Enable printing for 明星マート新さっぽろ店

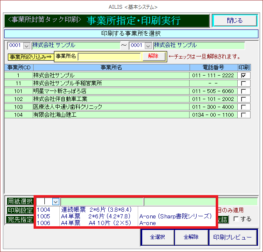pyautogui.click(x=244, y=91)
